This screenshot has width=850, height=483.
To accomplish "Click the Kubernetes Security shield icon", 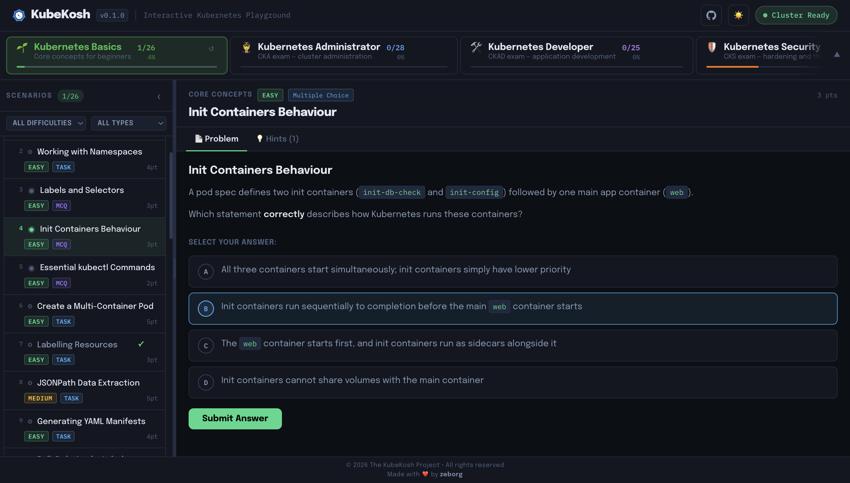I will point(711,47).
